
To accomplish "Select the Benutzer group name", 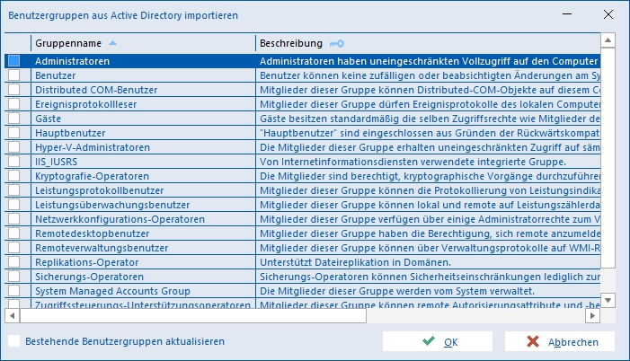I will tap(56, 75).
